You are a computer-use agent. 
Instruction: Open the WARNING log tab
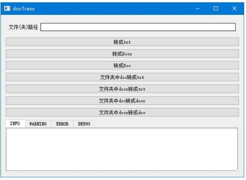coord(38,124)
